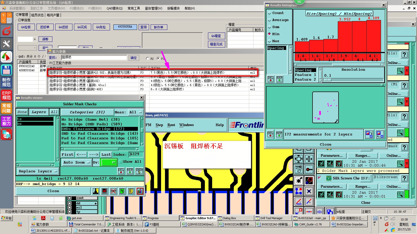Open 工艺能力 in the left sidebar
417x234 pixels.
[7, 121]
